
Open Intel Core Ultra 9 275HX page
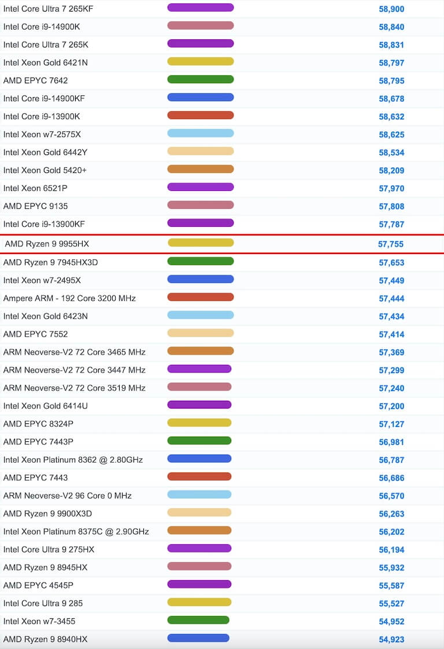click(49, 550)
